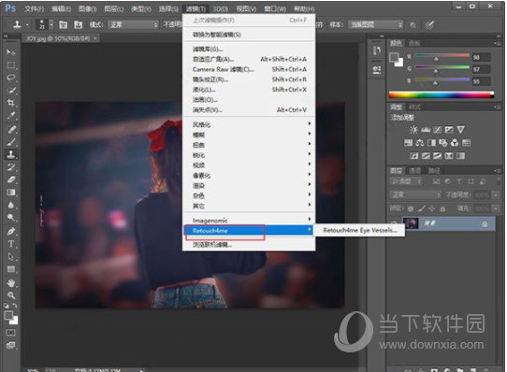507x372 pixels.
Task: Add a Vibrance adjustment (triangle icon)
Action: point(460,130)
